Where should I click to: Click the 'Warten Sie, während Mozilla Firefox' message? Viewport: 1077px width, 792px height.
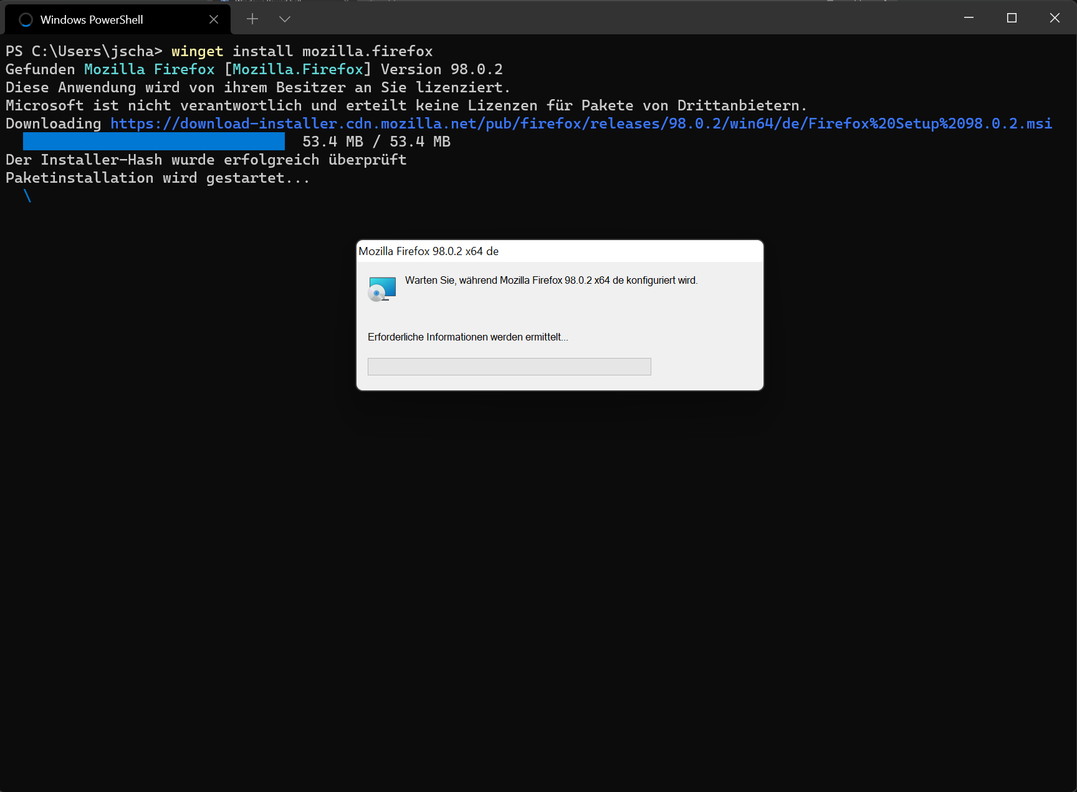[x=551, y=281]
